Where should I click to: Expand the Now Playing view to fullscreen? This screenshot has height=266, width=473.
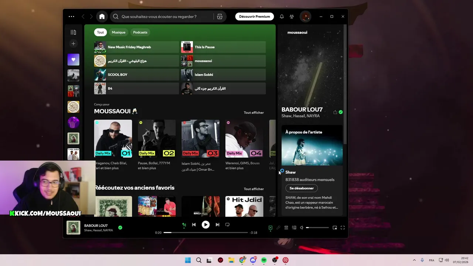point(338,33)
